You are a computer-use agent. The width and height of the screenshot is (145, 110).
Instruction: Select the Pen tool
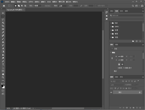(3, 61)
